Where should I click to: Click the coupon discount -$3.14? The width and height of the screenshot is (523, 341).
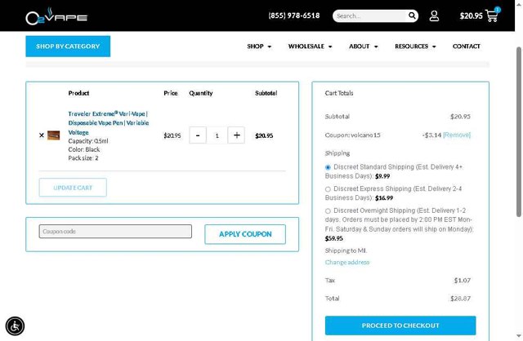[431, 135]
